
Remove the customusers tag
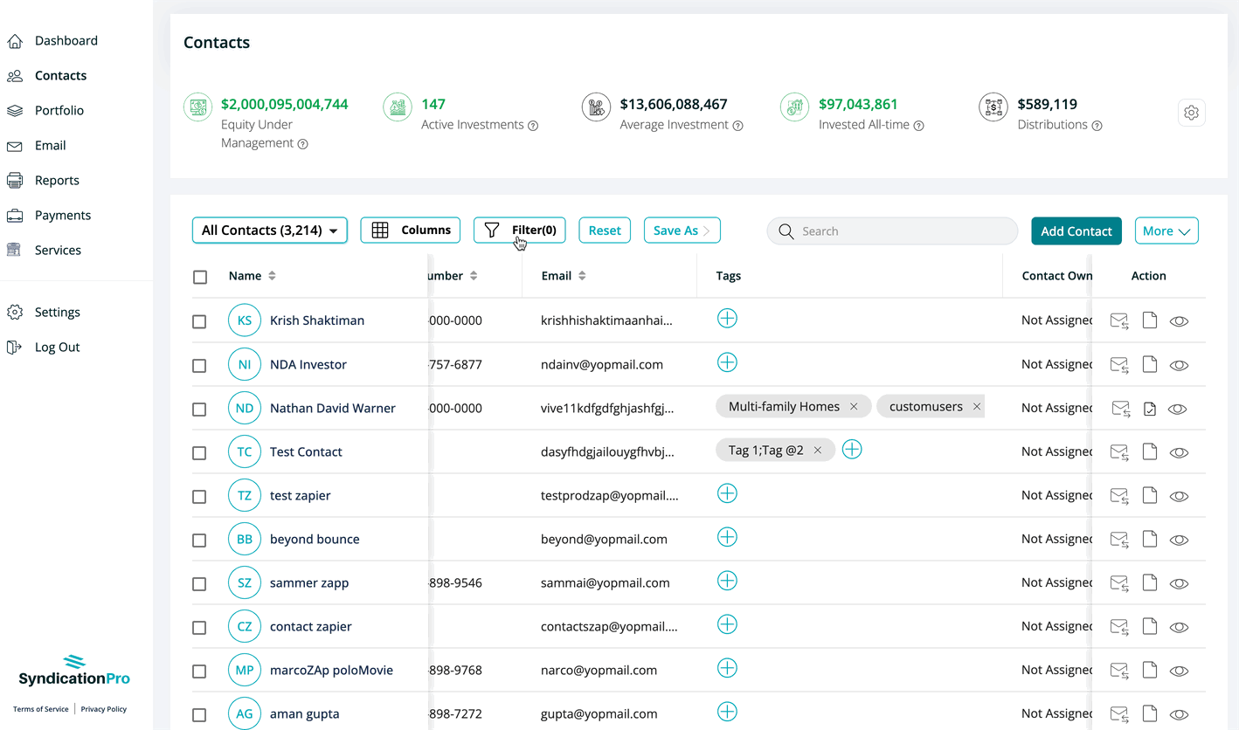coord(977,407)
